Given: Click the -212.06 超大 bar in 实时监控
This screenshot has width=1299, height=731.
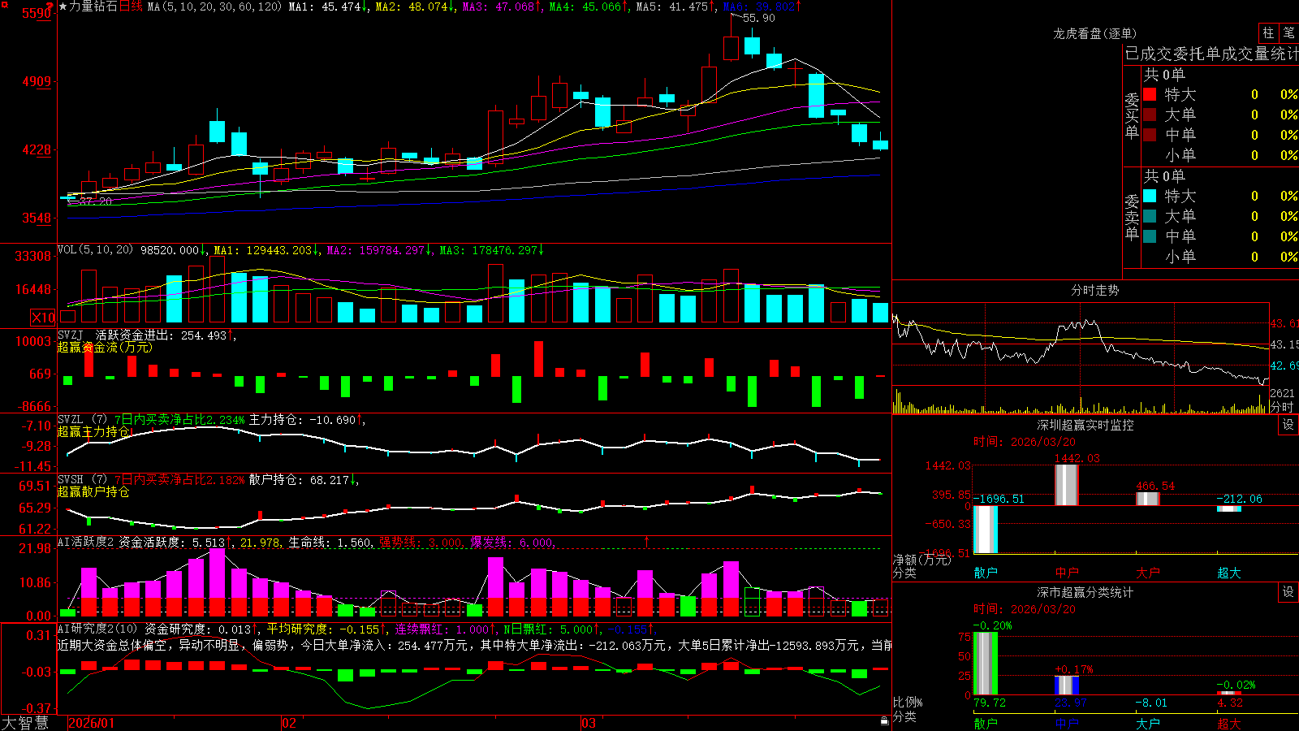Looking at the screenshot, I should 1228,508.
